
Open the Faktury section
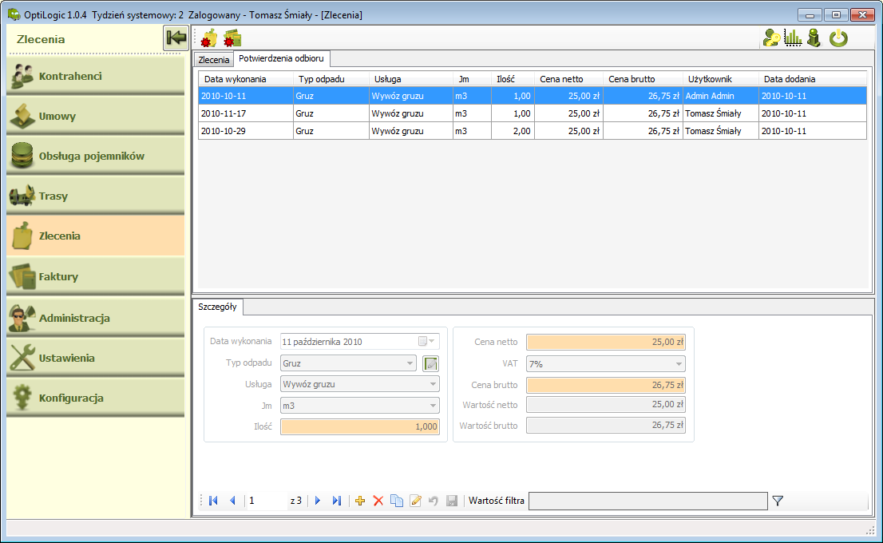coord(95,276)
